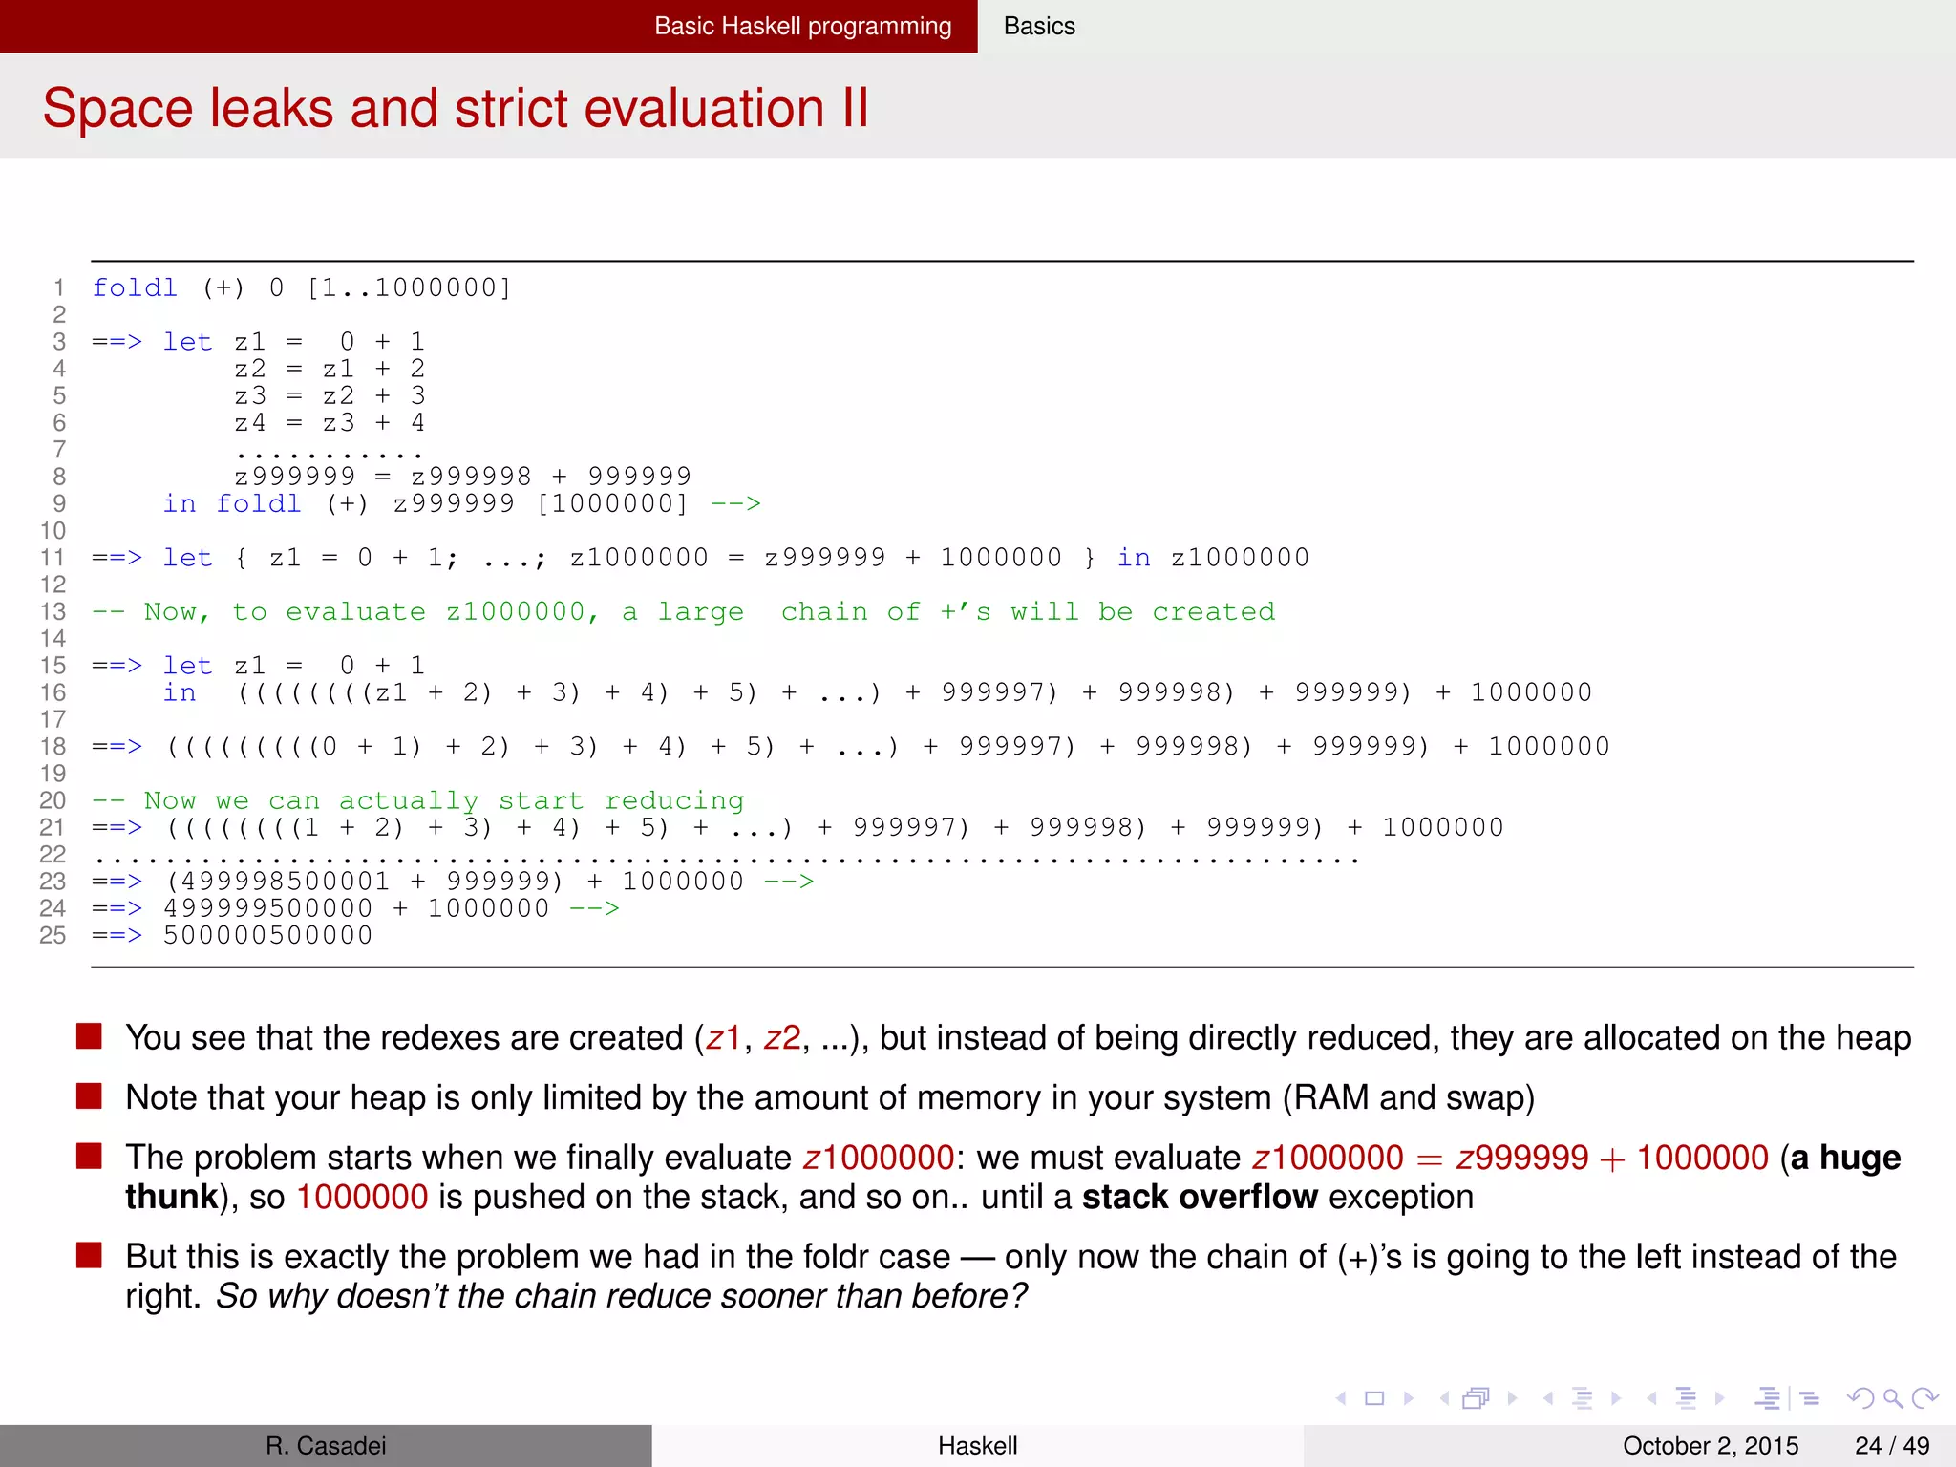Go to previous subsection arrow
The image size is (1956, 1467).
pos(1548,1398)
